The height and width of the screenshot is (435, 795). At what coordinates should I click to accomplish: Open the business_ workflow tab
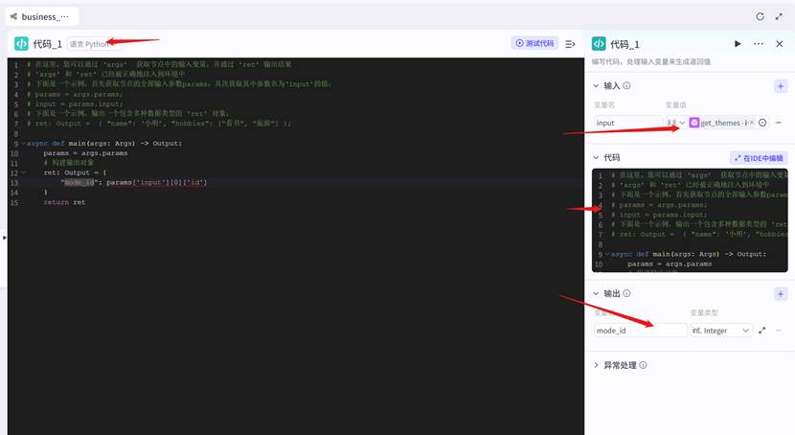[x=41, y=16]
